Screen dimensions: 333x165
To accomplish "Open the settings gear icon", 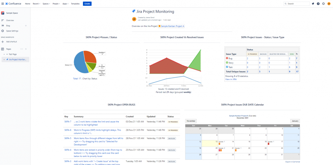I will pos(324,4).
